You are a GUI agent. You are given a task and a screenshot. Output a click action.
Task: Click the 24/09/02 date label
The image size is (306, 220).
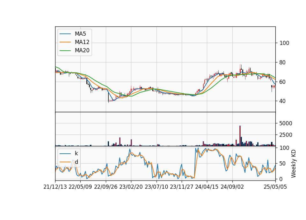pos(232,187)
